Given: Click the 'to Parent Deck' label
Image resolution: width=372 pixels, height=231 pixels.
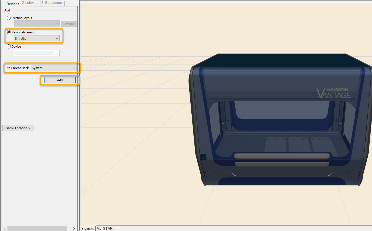Looking at the screenshot, I should point(18,68).
